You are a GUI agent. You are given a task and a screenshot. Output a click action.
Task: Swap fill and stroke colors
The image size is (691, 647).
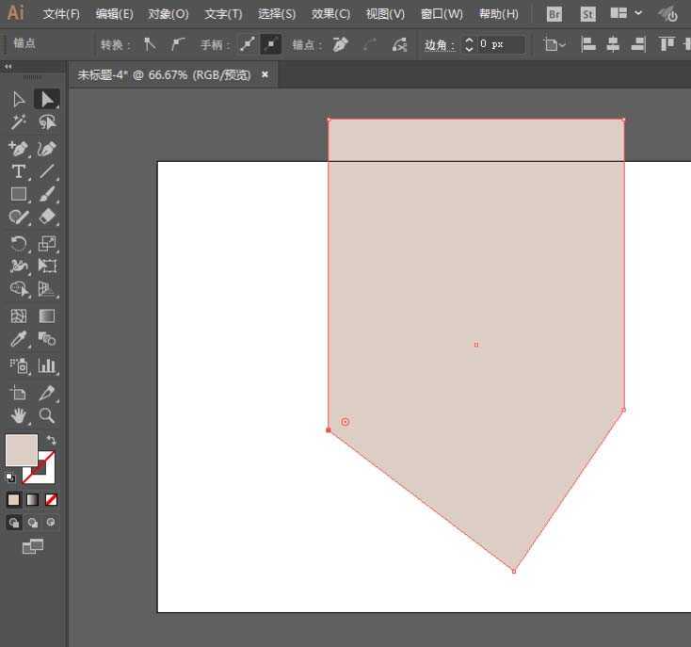(x=51, y=440)
